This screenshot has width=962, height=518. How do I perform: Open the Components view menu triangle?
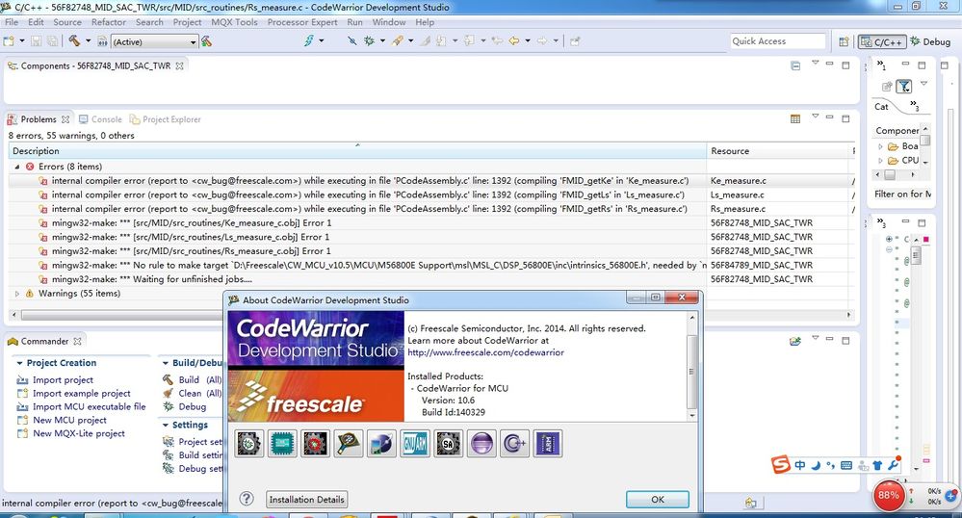pyautogui.click(x=816, y=63)
